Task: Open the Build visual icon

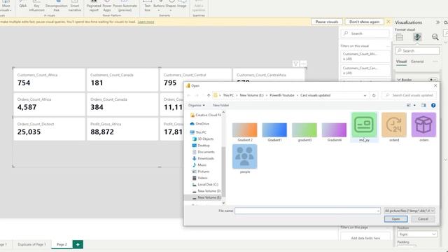Action: [400, 37]
